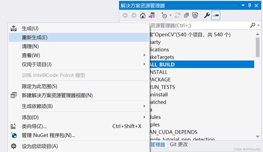Collapse all items in Solution Explorer
This screenshot has width=263, height=152.
point(187,15)
